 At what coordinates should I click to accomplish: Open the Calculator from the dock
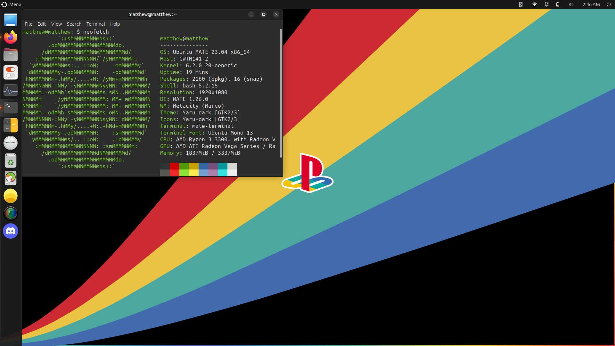point(11,125)
